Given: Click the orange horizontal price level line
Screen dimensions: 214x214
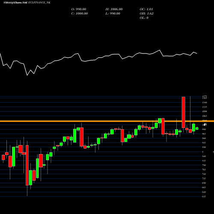Looking at the screenshot, I should pos(107,121).
